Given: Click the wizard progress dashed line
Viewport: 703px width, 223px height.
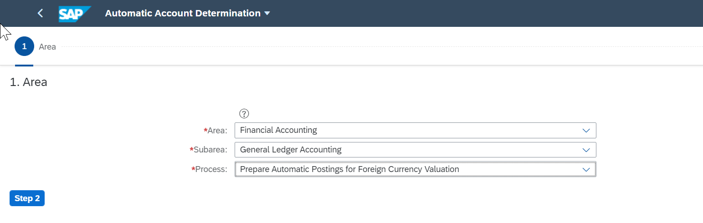Looking at the screenshot, I should click(382, 46).
